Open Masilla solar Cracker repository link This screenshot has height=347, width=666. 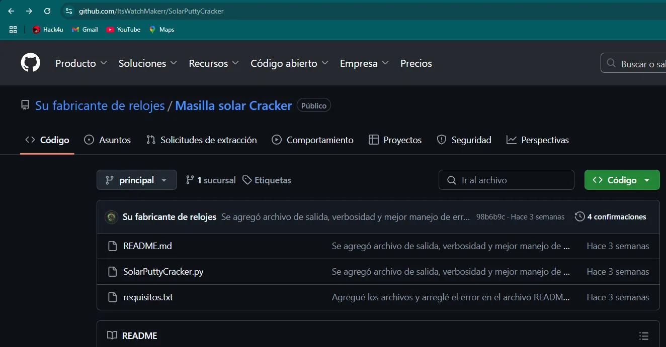[x=233, y=105]
